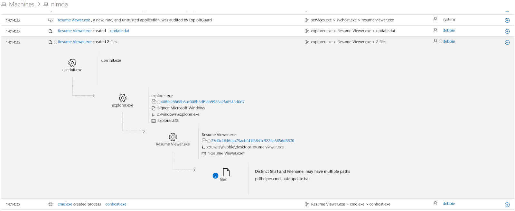515x211 pixels.
Task: Select circle next to explorer.exe SHA1 hash
Action: [x=158, y=102]
